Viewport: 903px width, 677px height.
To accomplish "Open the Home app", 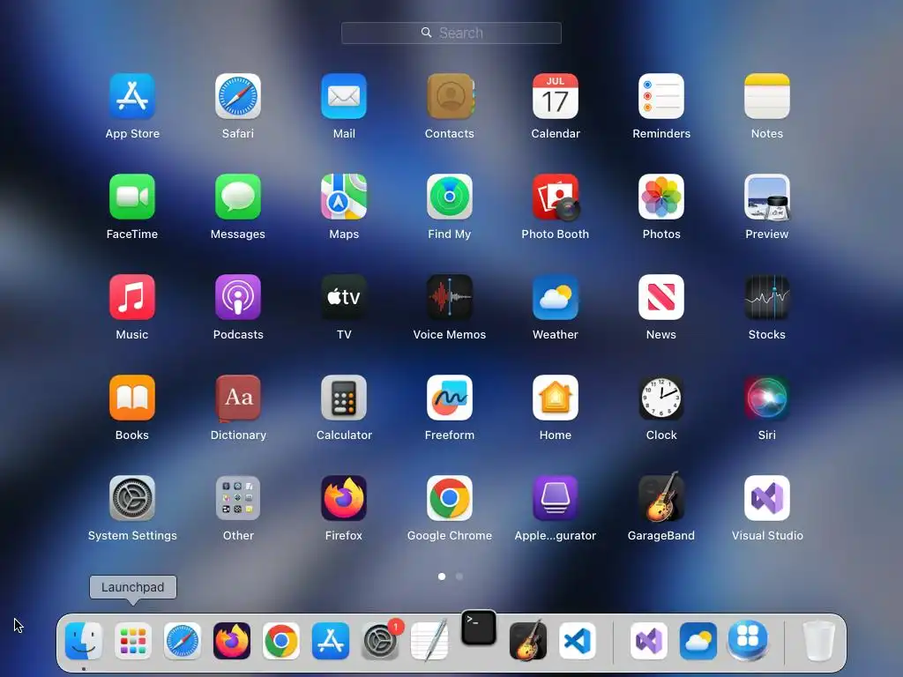I will coord(556,398).
